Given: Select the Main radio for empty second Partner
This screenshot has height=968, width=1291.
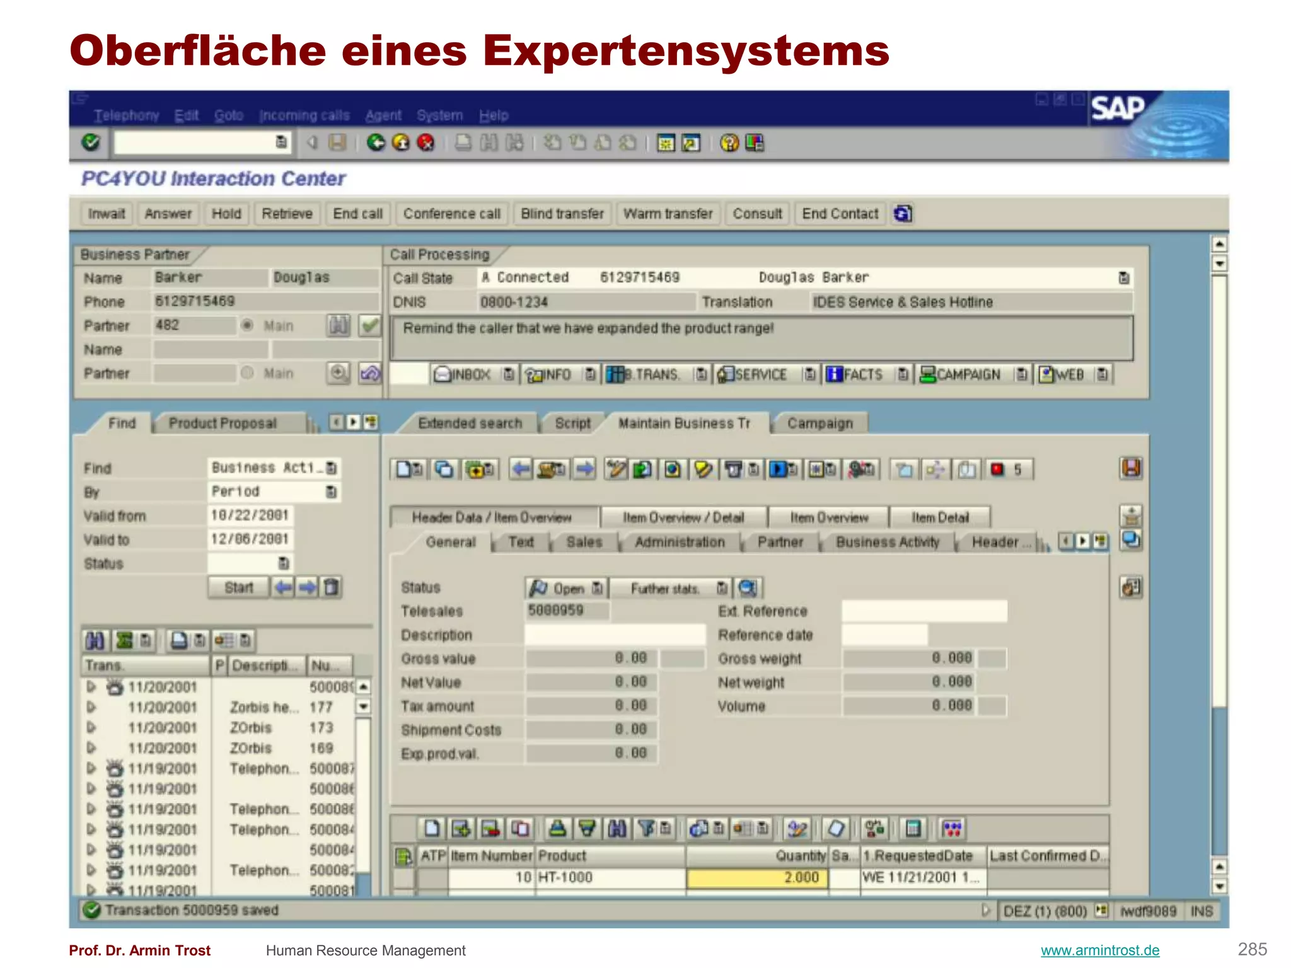Looking at the screenshot, I should pos(247,373).
